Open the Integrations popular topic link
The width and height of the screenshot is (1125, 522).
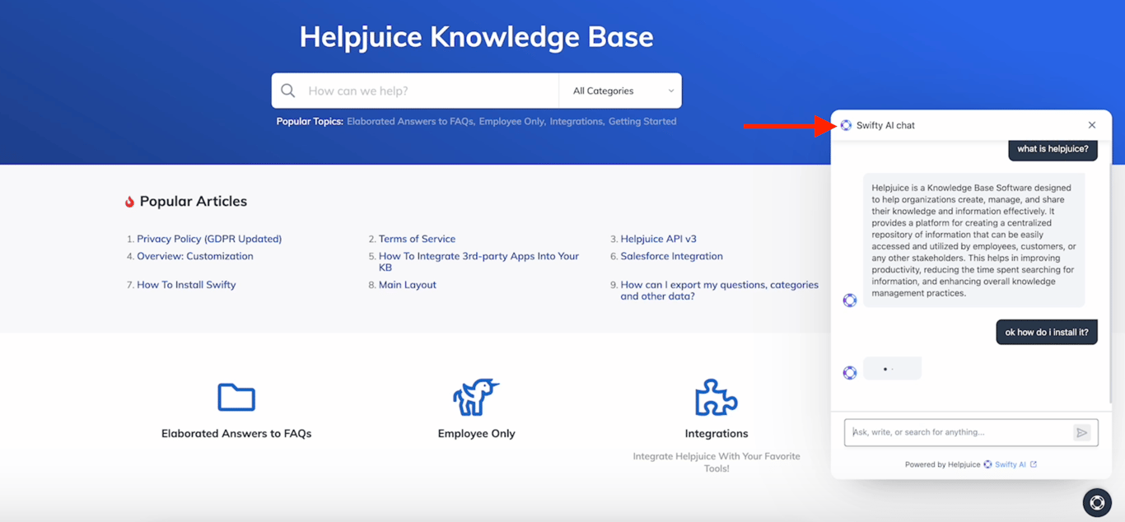tap(577, 121)
